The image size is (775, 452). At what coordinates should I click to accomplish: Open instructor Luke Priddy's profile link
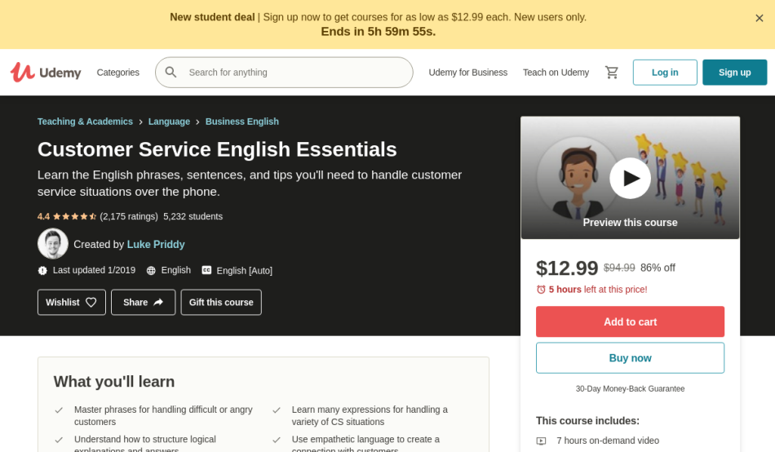click(x=156, y=244)
